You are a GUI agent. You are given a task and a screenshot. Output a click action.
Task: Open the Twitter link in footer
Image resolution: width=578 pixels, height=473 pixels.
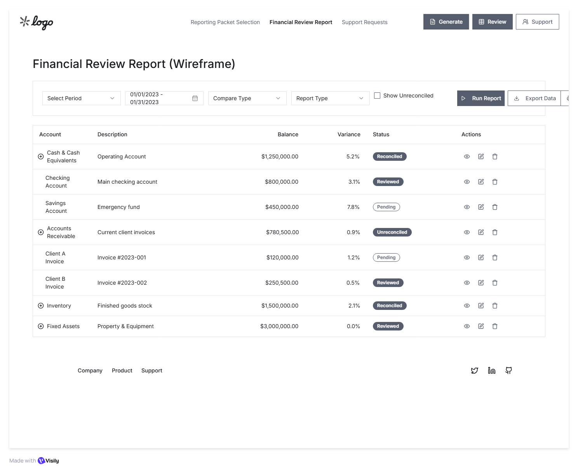(x=474, y=370)
